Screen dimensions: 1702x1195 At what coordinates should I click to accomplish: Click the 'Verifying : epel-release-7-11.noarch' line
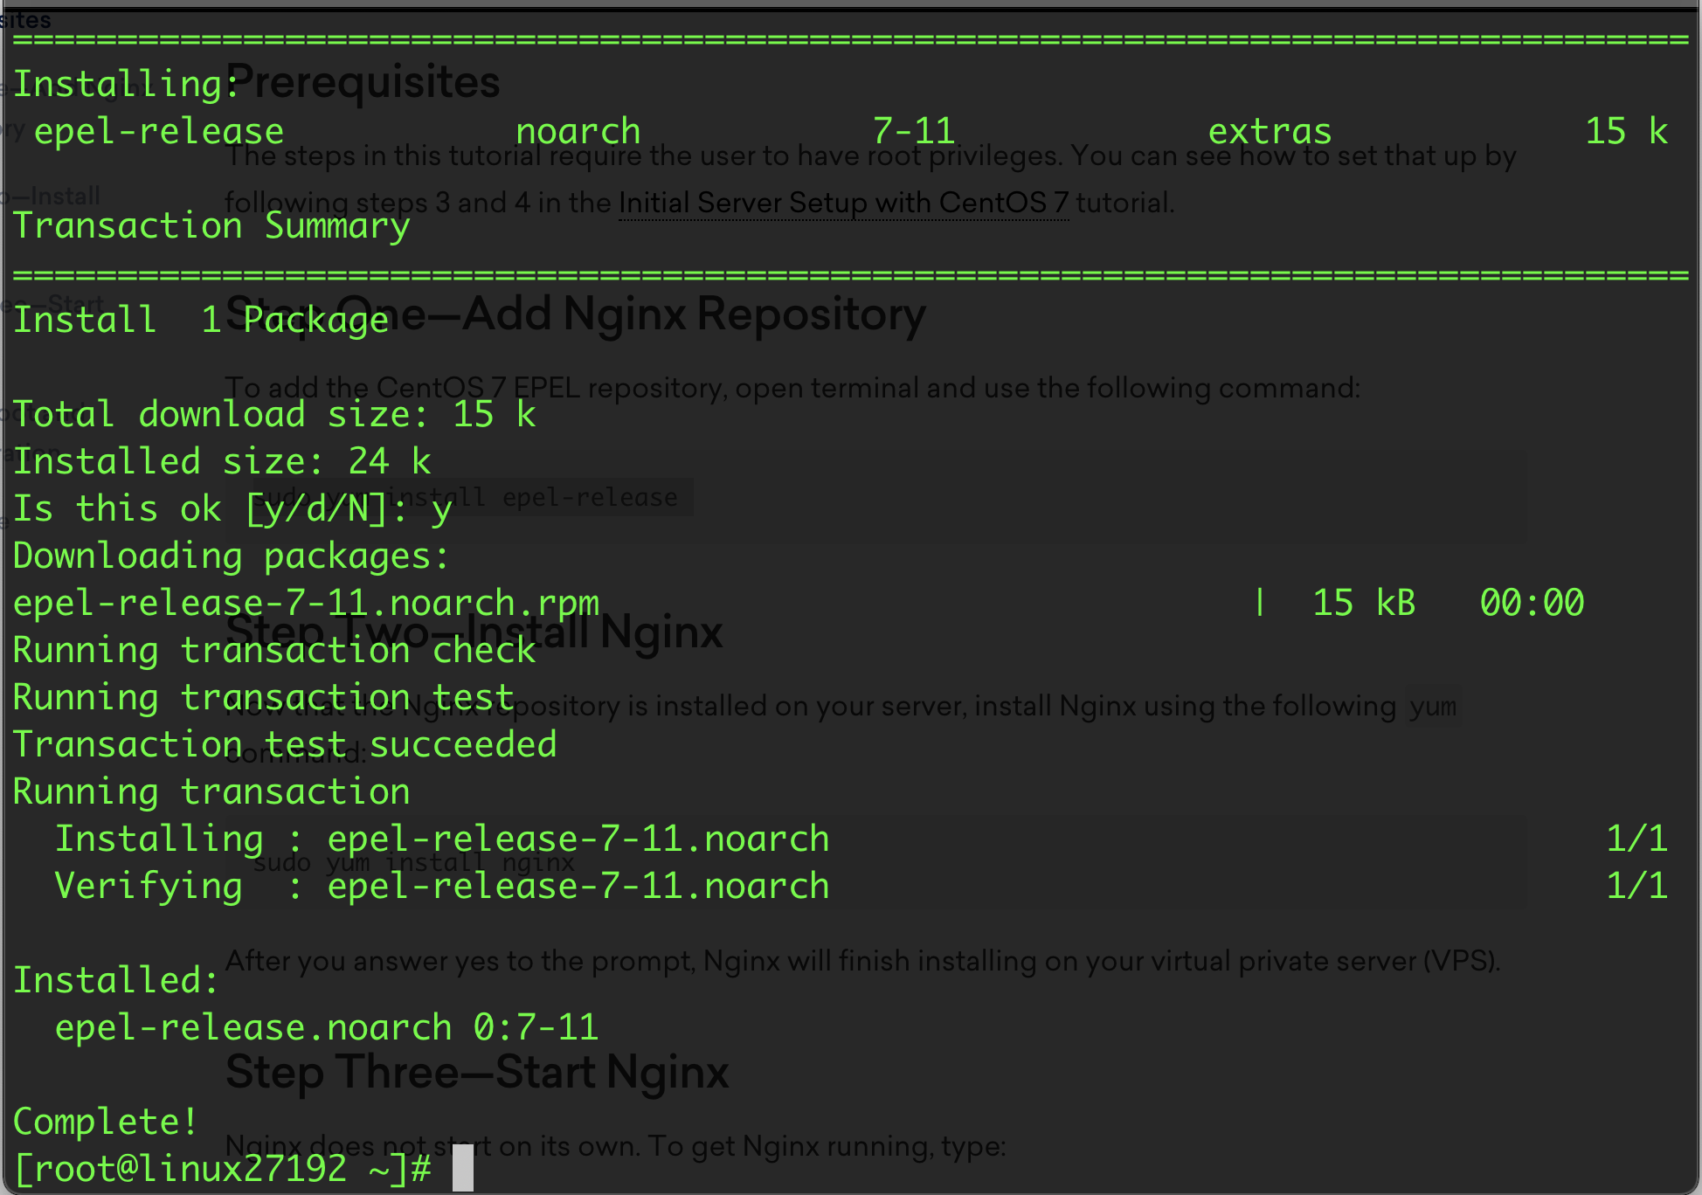click(x=442, y=887)
